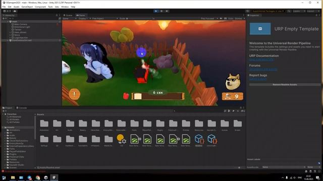Open File Explorer from taskbar
The image size is (323, 181).
[x=13, y=177]
